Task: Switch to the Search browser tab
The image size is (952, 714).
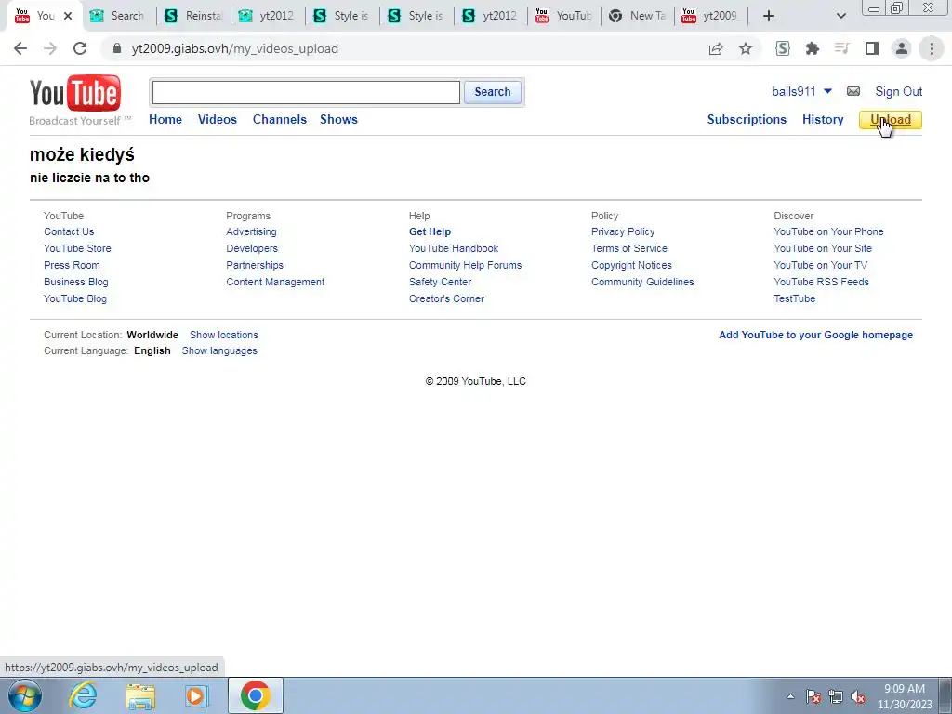Action: pos(119,16)
